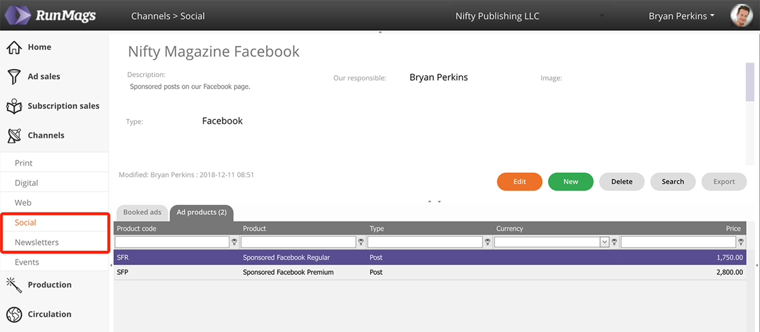Click the Currency column filter icon
Screen dimensions: 760x332
[x=614, y=242]
